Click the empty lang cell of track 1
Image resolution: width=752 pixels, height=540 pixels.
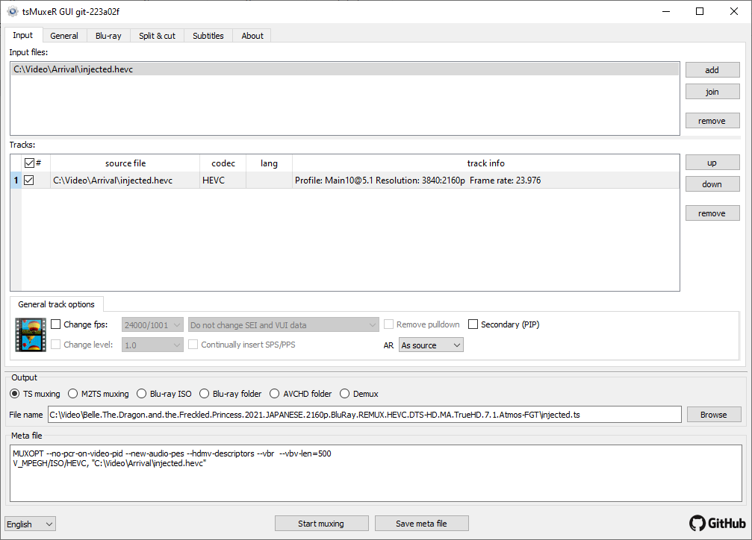[269, 180]
